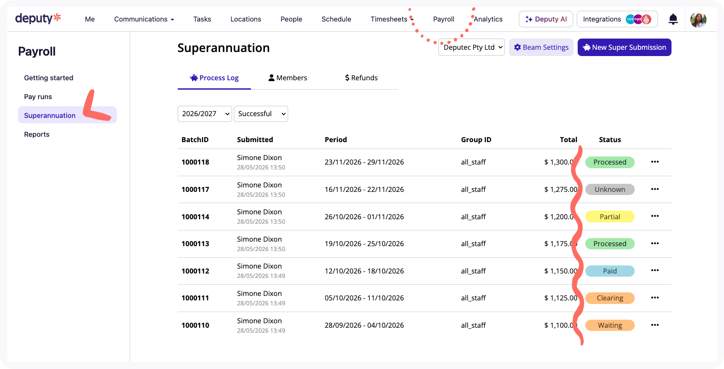Click batch ID 1000114
Screen dimensions: 724x369
point(195,217)
